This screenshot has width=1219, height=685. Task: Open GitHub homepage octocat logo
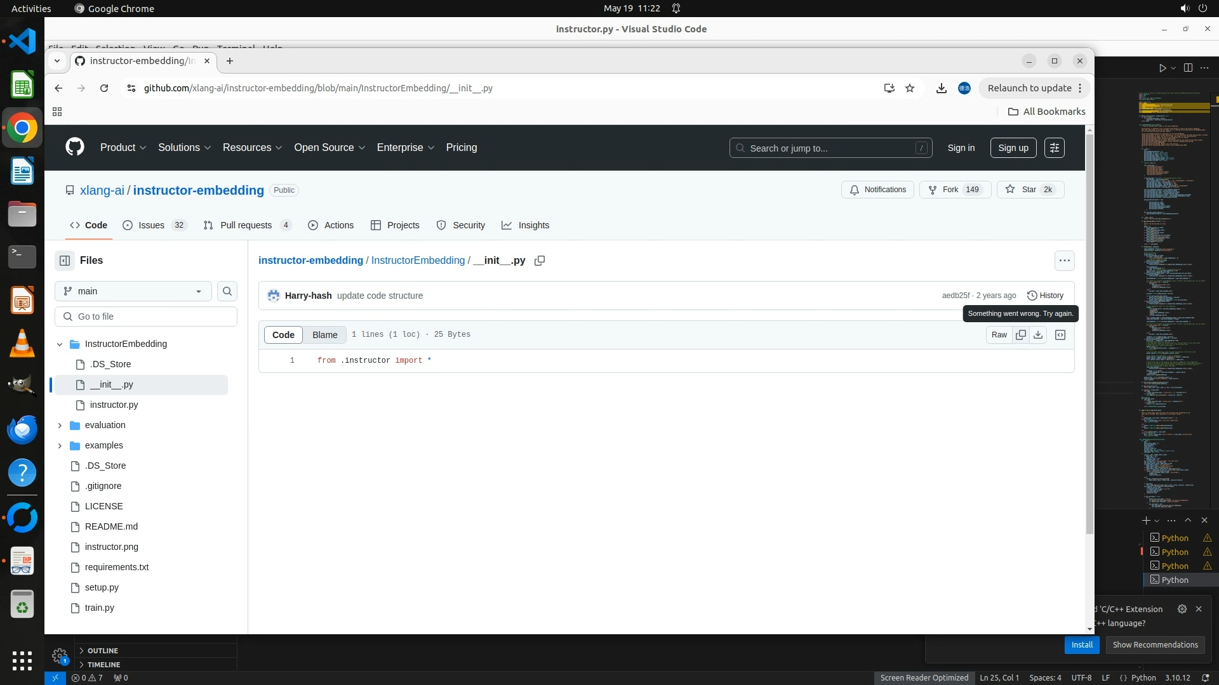click(x=75, y=147)
